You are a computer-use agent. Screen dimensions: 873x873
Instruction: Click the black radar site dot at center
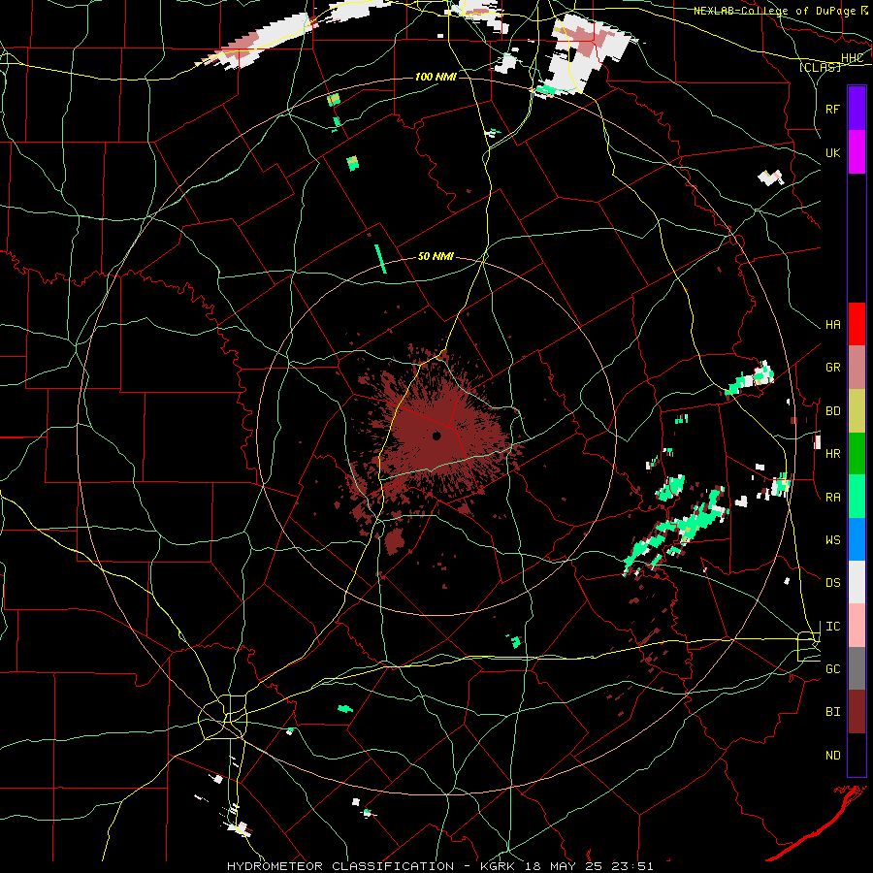[436, 436]
